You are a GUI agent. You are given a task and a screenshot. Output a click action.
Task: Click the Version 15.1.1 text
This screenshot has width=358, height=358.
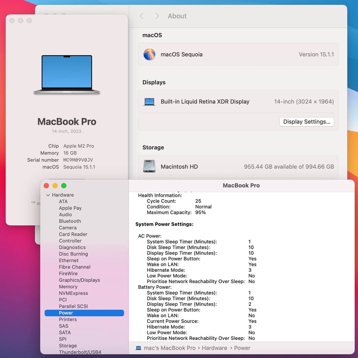[x=316, y=54]
